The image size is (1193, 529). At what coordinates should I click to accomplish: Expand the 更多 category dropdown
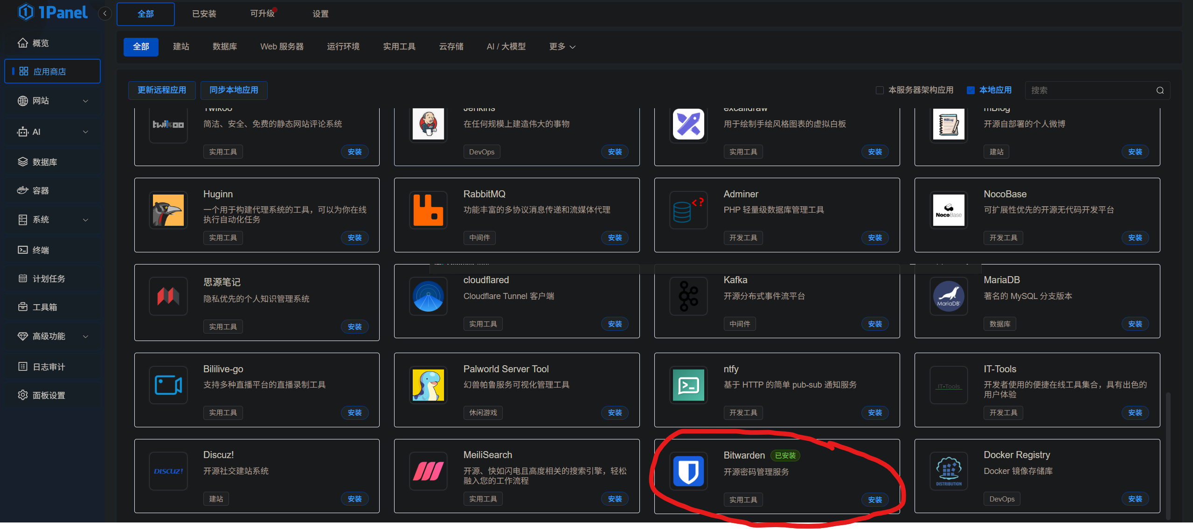tap(562, 47)
